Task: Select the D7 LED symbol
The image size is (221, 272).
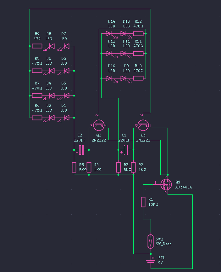Action: 67,46
